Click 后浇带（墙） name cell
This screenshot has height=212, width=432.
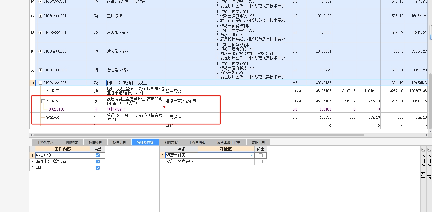click(x=136, y=70)
